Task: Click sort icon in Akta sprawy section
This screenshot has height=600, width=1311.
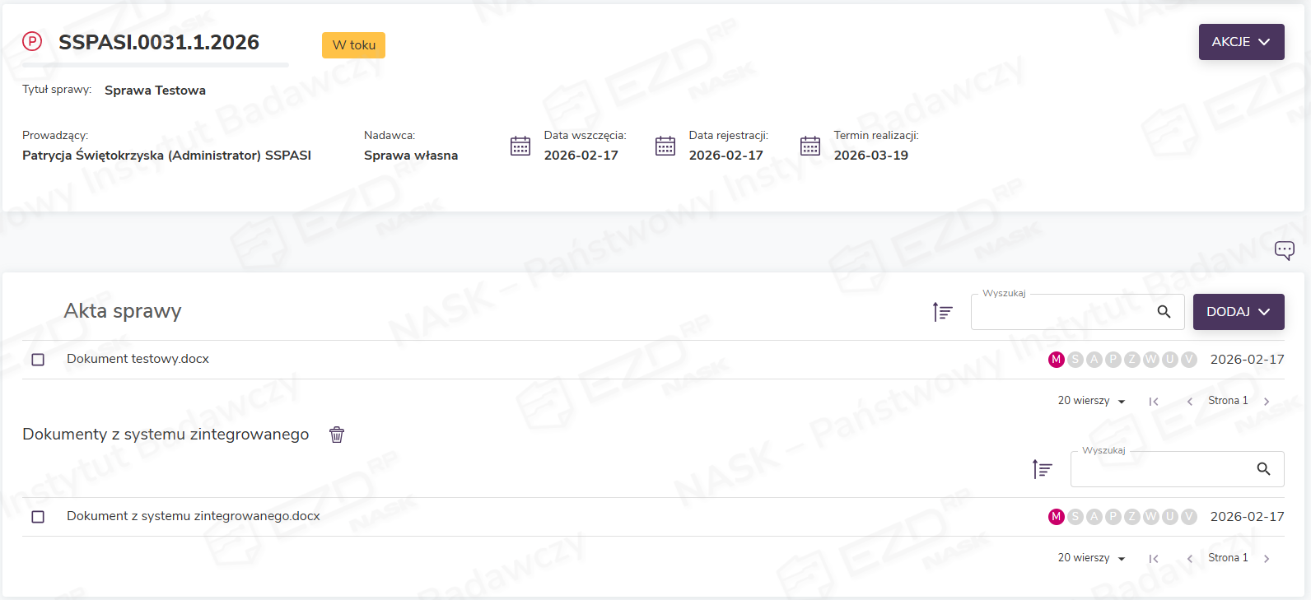Action: (x=942, y=312)
